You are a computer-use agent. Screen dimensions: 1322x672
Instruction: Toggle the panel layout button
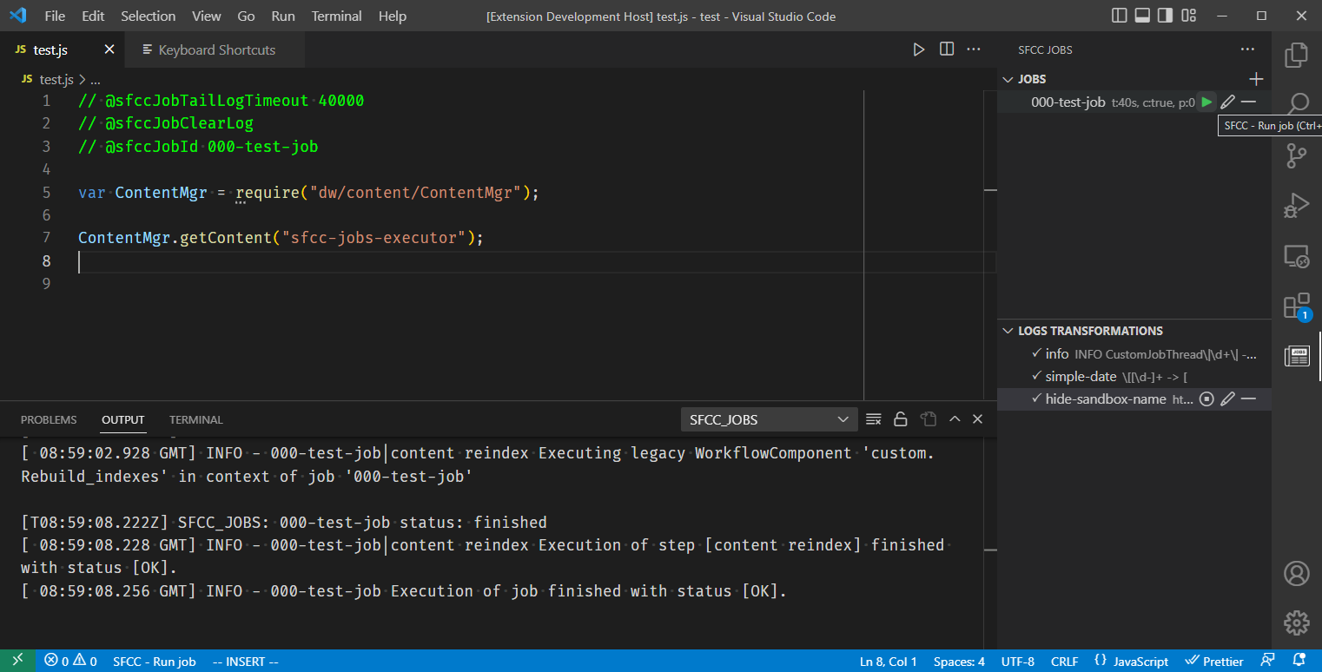point(1142,16)
